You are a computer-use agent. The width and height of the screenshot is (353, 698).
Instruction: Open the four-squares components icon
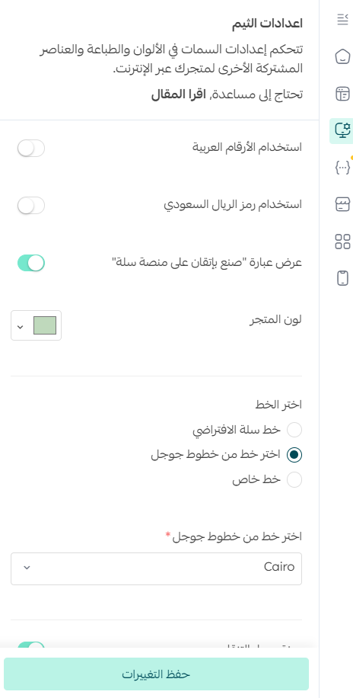click(x=342, y=242)
